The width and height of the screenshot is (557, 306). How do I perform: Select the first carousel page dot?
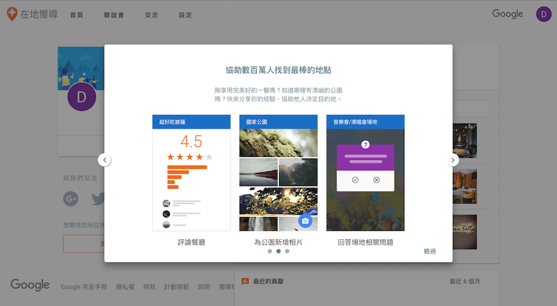(270, 251)
